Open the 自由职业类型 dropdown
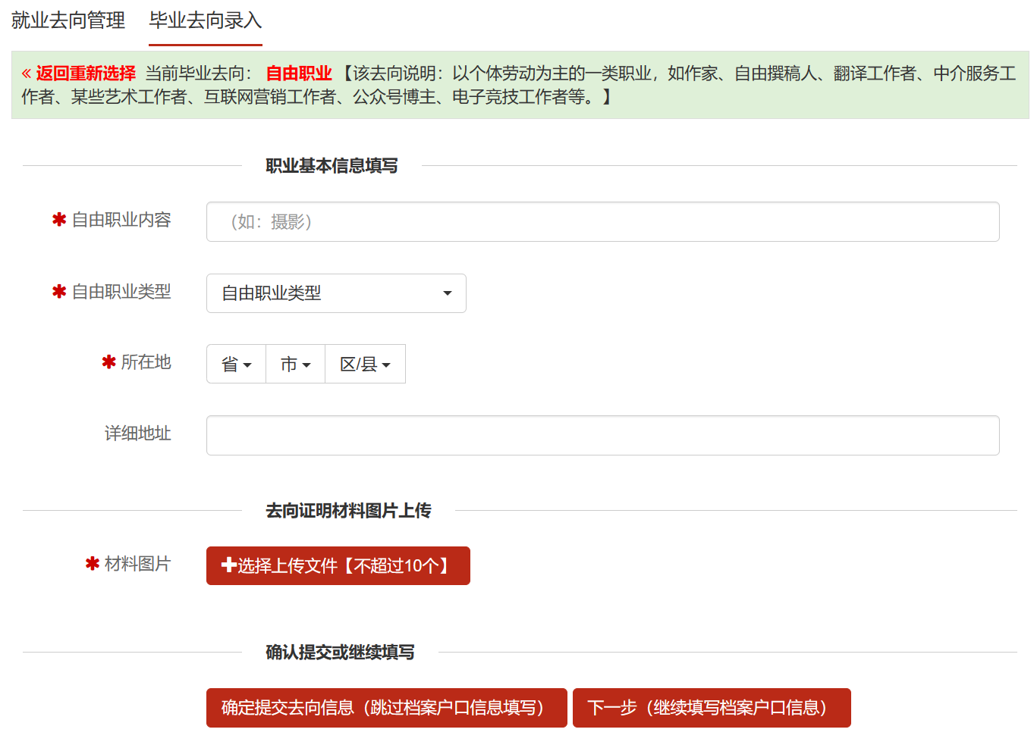Image resolution: width=1034 pixels, height=745 pixels. pos(336,293)
